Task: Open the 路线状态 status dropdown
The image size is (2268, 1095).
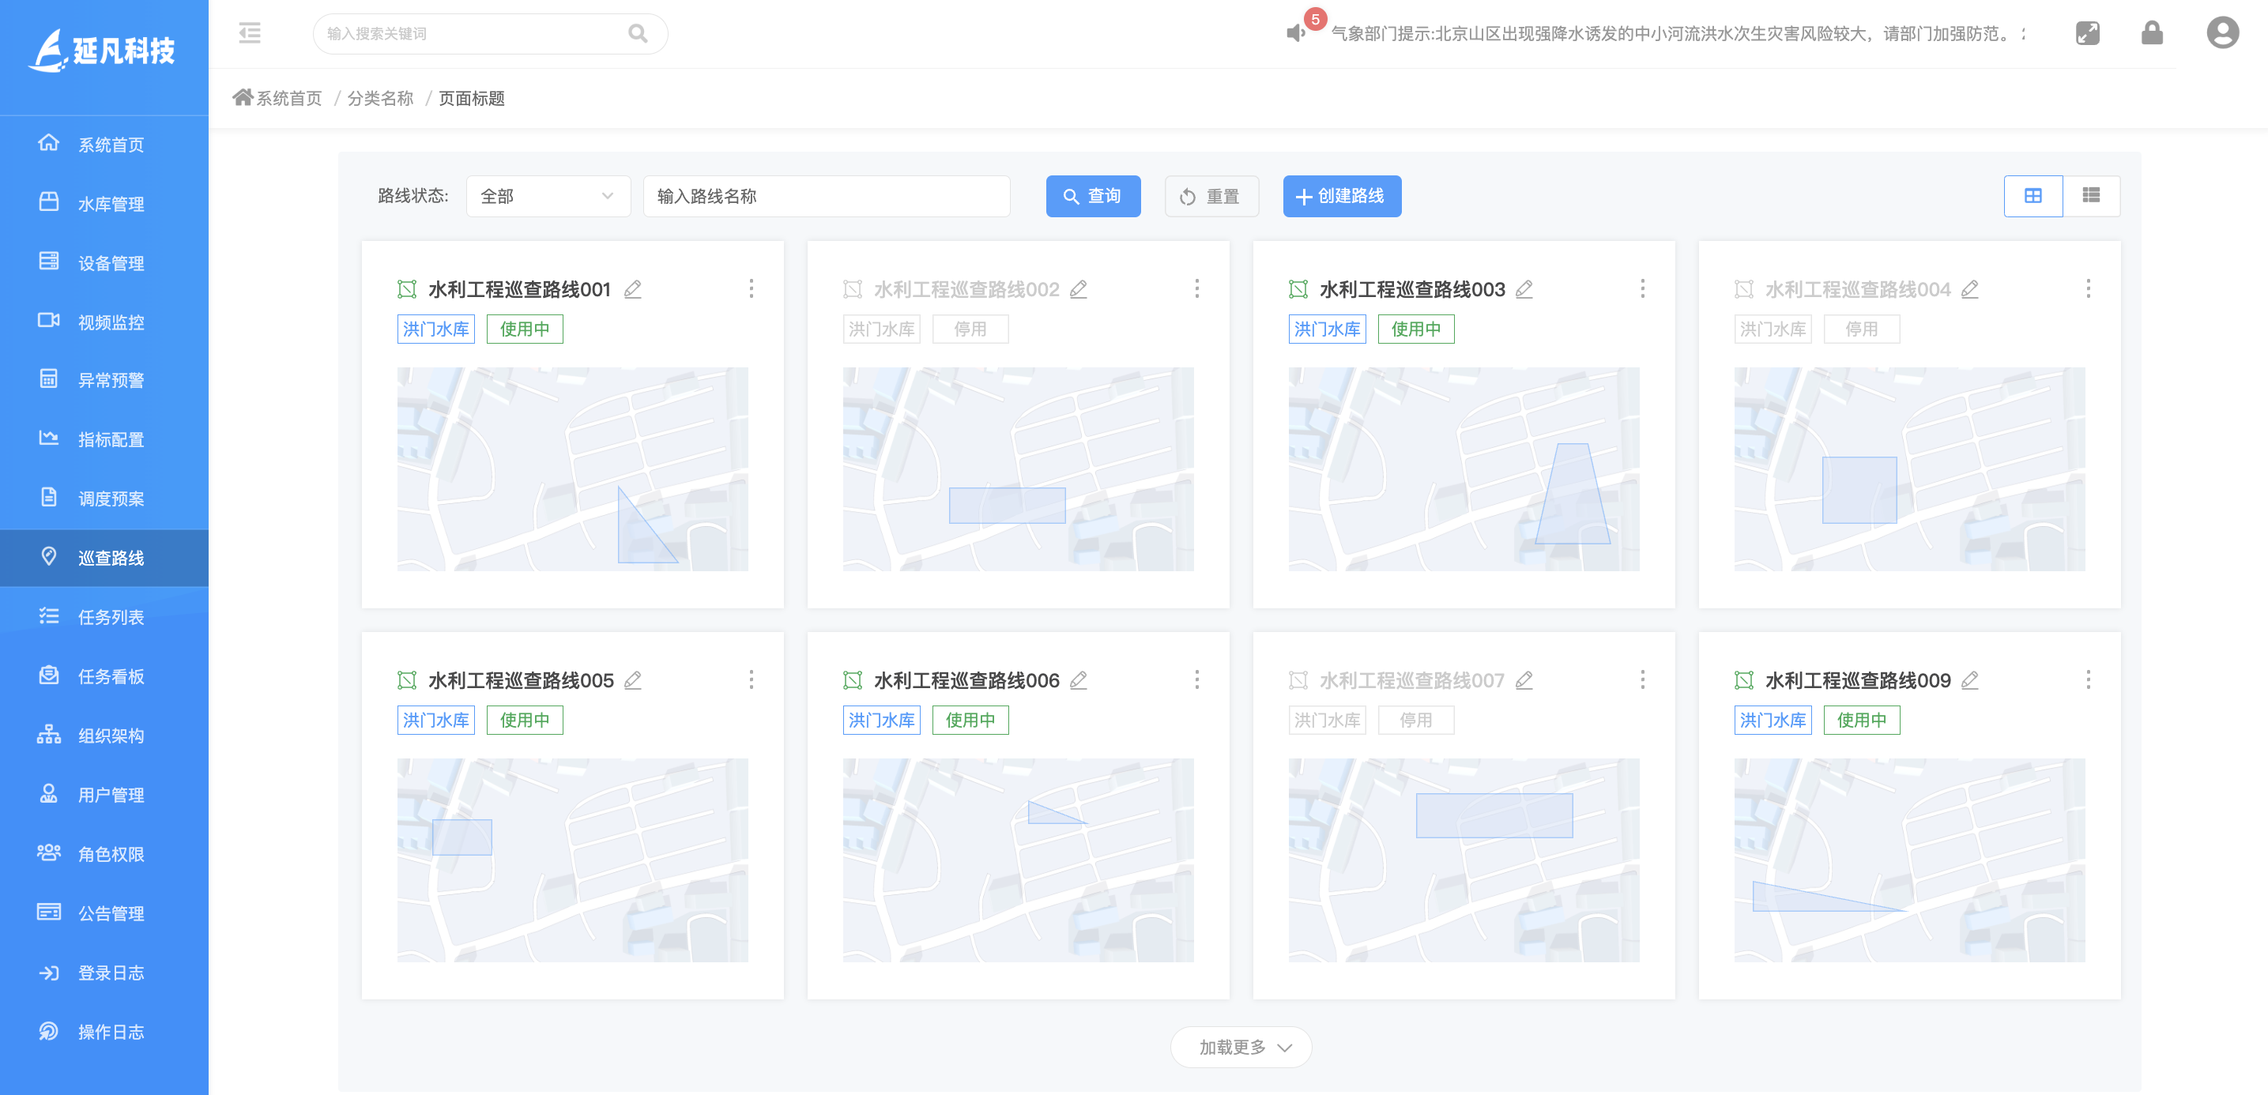Action: [x=547, y=196]
